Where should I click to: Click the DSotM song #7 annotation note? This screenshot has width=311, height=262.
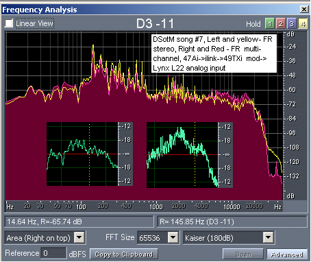coord(214,53)
